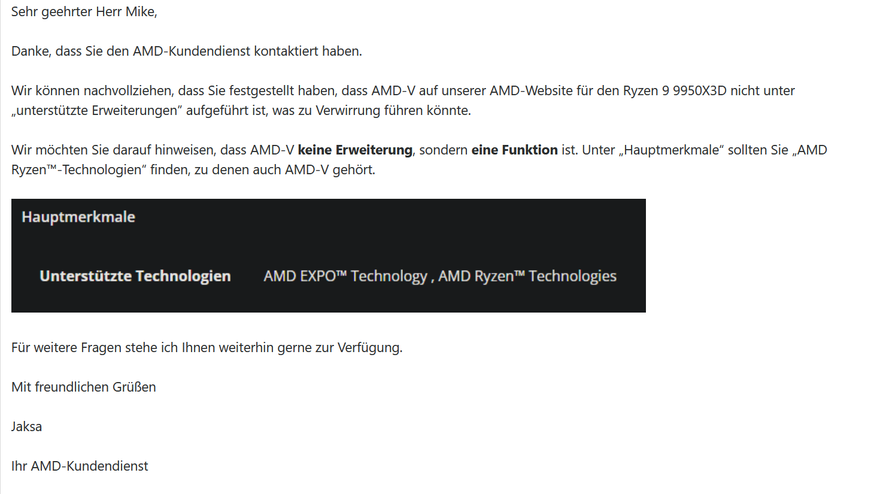Click the 'Hauptmerkmale' heading in the dark image

pyautogui.click(x=78, y=217)
